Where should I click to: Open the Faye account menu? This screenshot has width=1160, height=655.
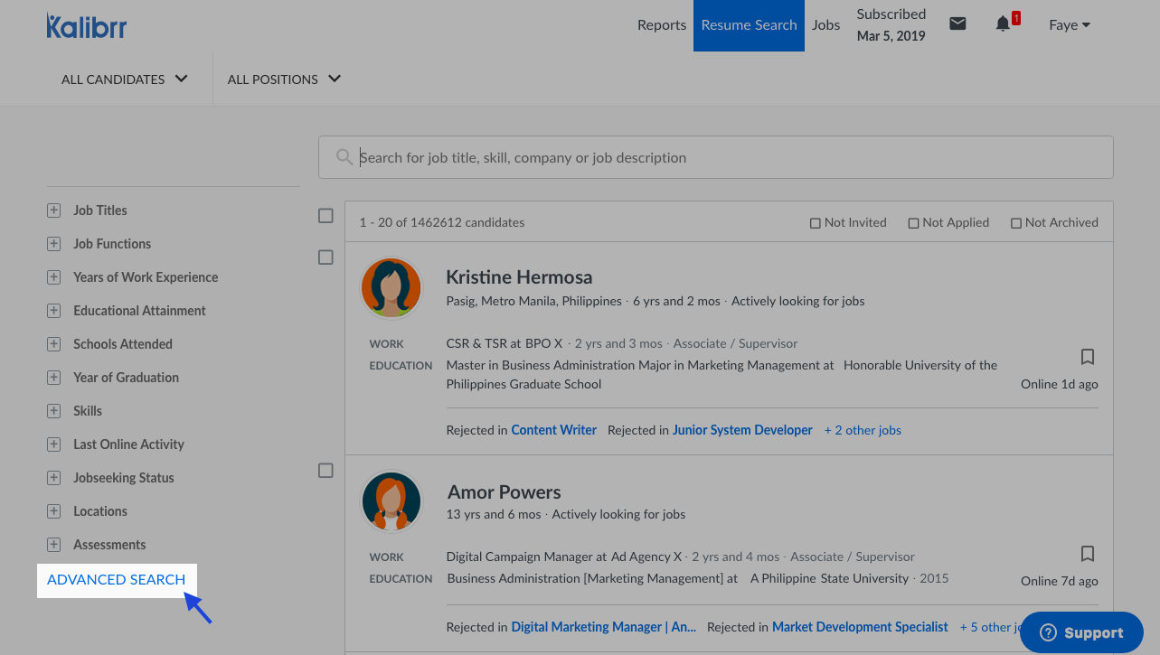(1070, 25)
